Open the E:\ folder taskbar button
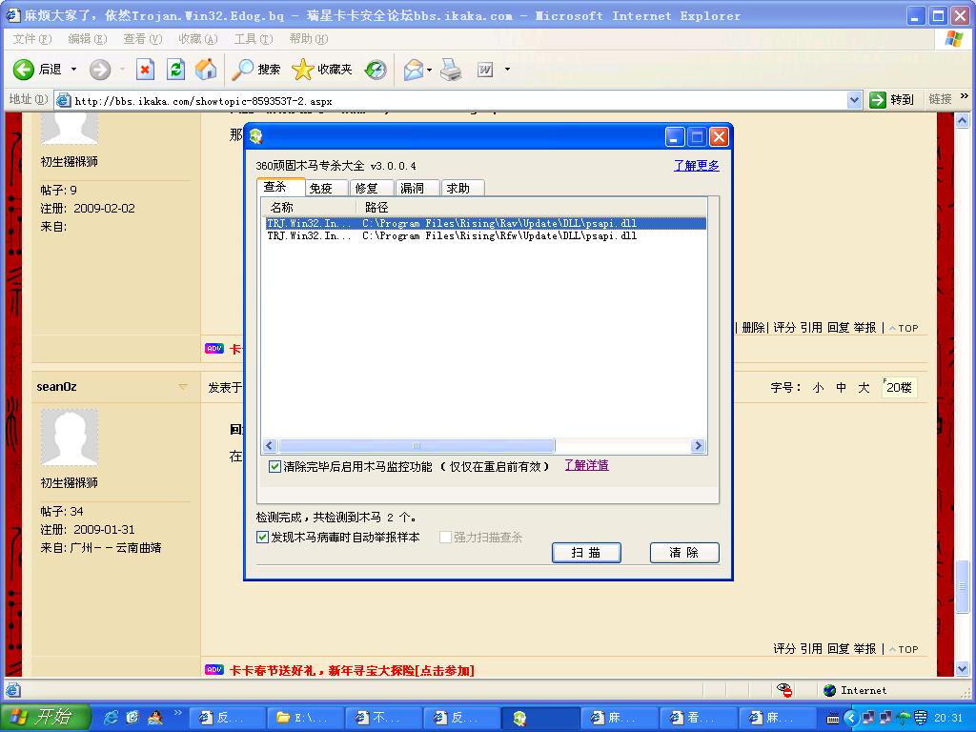Viewport: 976px width, 732px height. (305, 718)
